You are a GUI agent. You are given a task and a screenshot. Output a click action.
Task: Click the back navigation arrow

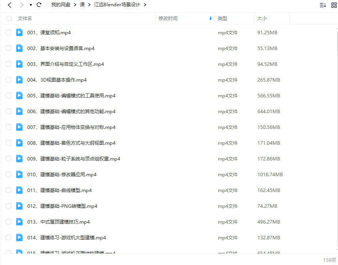click(x=9, y=5)
